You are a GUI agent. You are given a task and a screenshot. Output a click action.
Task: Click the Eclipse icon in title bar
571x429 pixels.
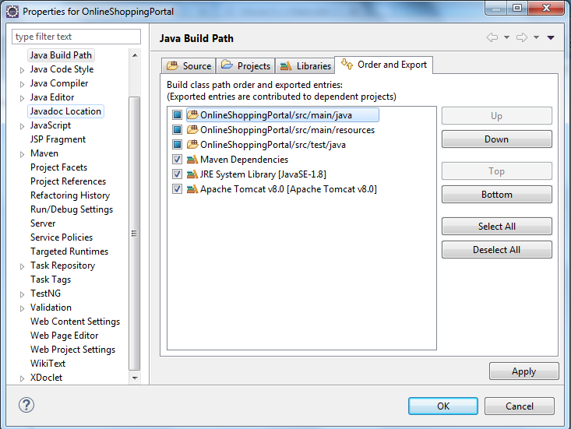click(12, 12)
